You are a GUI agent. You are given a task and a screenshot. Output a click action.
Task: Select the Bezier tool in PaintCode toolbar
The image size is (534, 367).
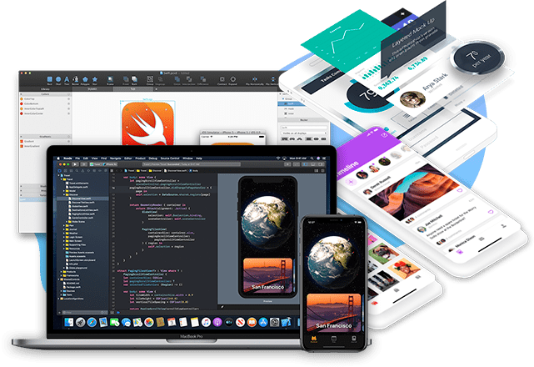coord(76,79)
